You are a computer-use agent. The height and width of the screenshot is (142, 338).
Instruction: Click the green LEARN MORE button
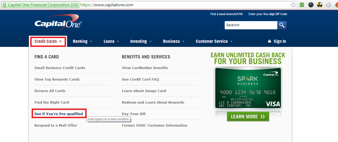(248, 117)
